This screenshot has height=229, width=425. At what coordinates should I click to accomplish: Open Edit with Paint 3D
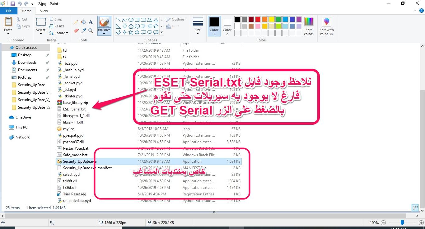(326, 26)
